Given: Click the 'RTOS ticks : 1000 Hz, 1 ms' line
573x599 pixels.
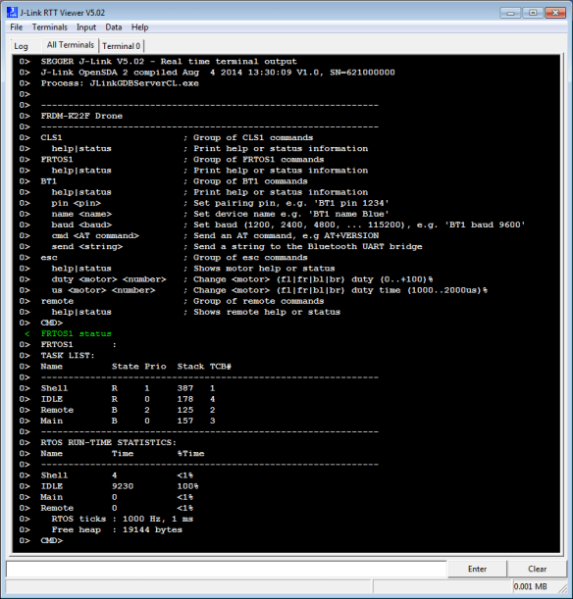Looking at the screenshot, I should coord(123,519).
